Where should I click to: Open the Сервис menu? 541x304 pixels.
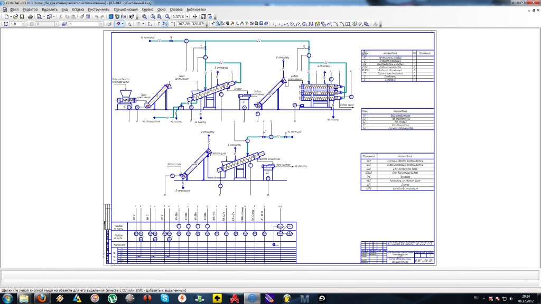(147, 9)
